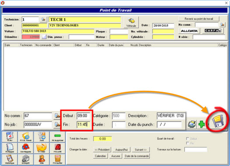Image resolution: width=230 pixels, height=166 pixels.
Task: Click the Client number field 0000000001
Action: (x=34, y=25)
